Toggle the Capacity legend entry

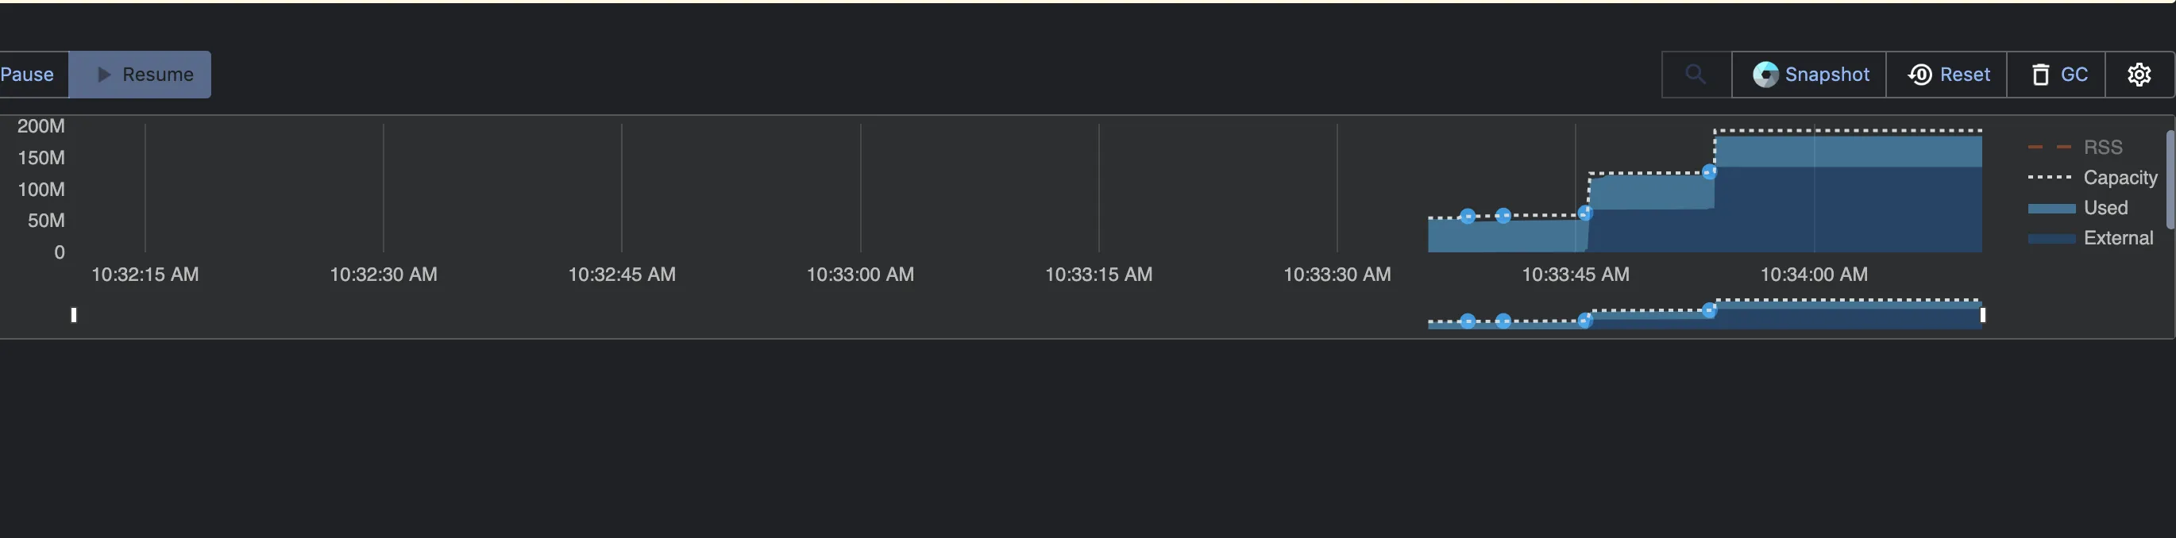pyautogui.click(x=2119, y=178)
